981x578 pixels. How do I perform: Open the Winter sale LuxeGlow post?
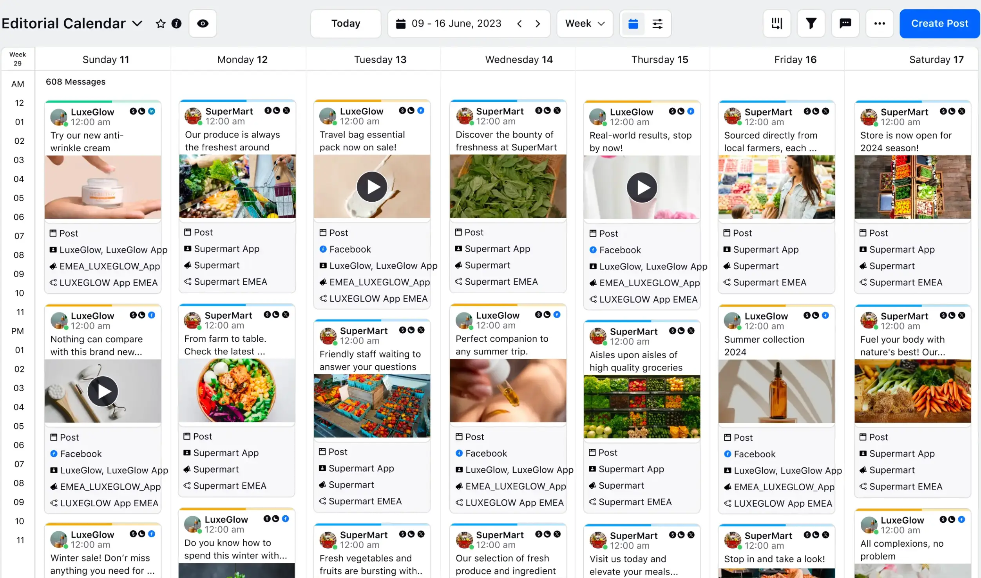point(103,551)
